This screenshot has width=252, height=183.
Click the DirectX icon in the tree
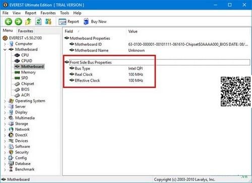coord(11,135)
